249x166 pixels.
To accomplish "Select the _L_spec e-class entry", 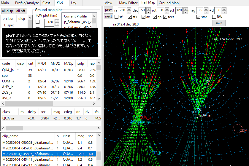I will pyautogui.click(x=9, y=25).
